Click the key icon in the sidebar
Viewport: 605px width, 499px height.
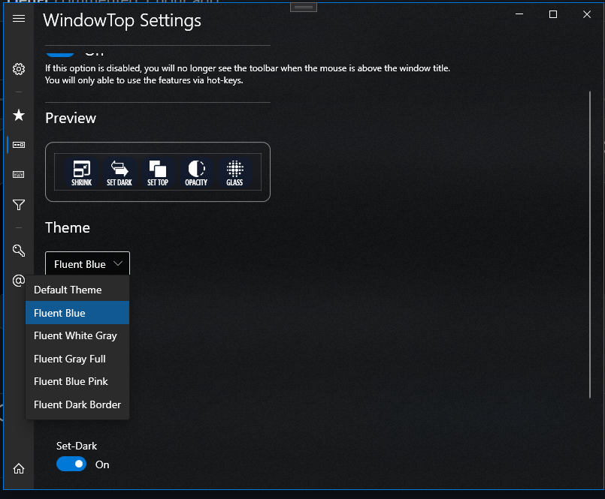point(18,250)
